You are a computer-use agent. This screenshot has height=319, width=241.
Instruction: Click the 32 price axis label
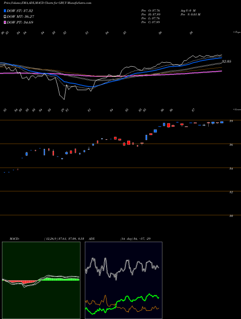coord(231,192)
